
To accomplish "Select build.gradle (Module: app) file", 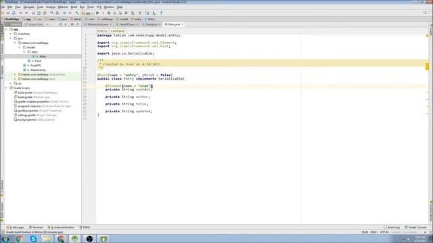I will 34,97.
